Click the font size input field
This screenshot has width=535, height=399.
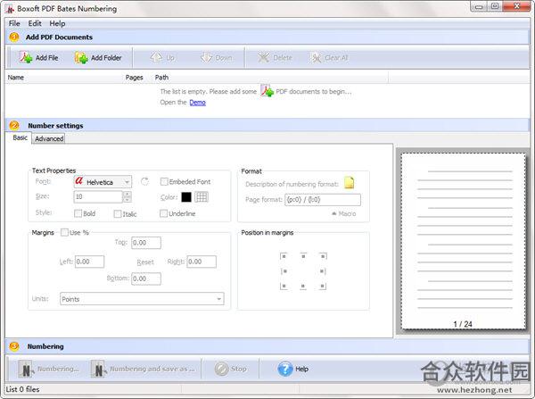[x=98, y=196]
